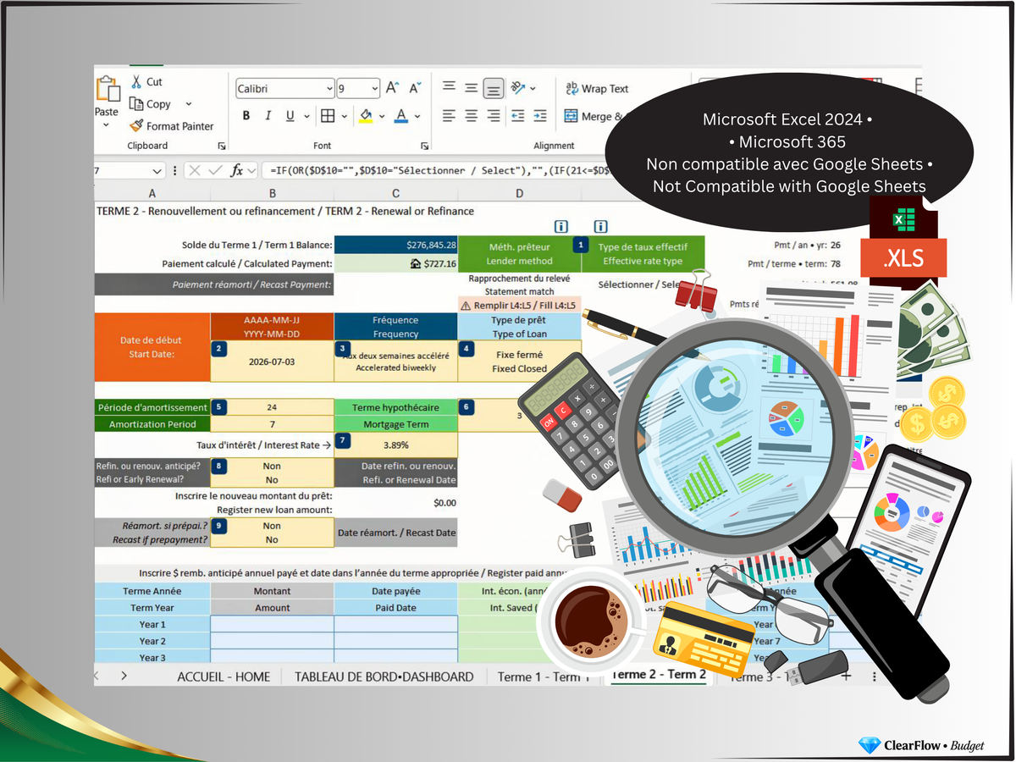The height and width of the screenshot is (762, 1016).
Task: Open the Clipboard group dialog launcher
Action: 222,146
